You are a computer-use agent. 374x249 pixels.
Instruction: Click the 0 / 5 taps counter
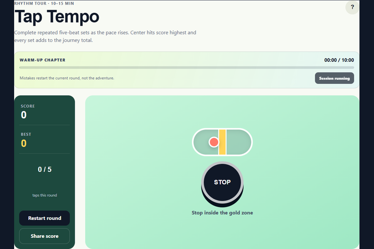[x=44, y=169]
